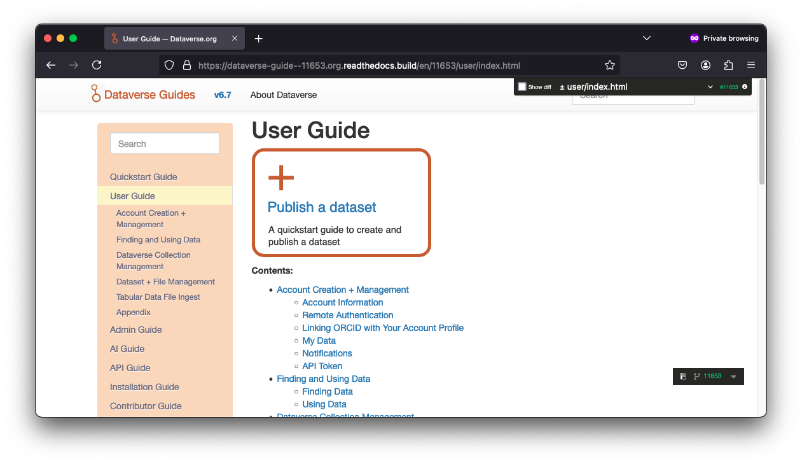Screen dimensions: 802x464
Task: Open the tab list dropdown chevron
Action: click(647, 38)
